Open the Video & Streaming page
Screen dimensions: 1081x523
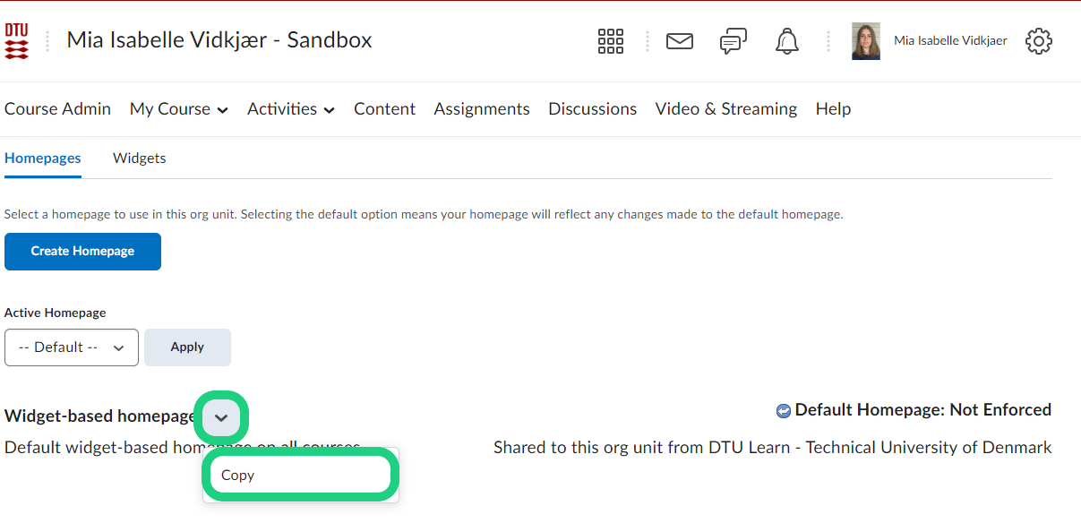(725, 109)
